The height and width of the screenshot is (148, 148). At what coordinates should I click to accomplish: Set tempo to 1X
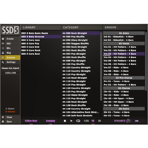pos(93,121)
